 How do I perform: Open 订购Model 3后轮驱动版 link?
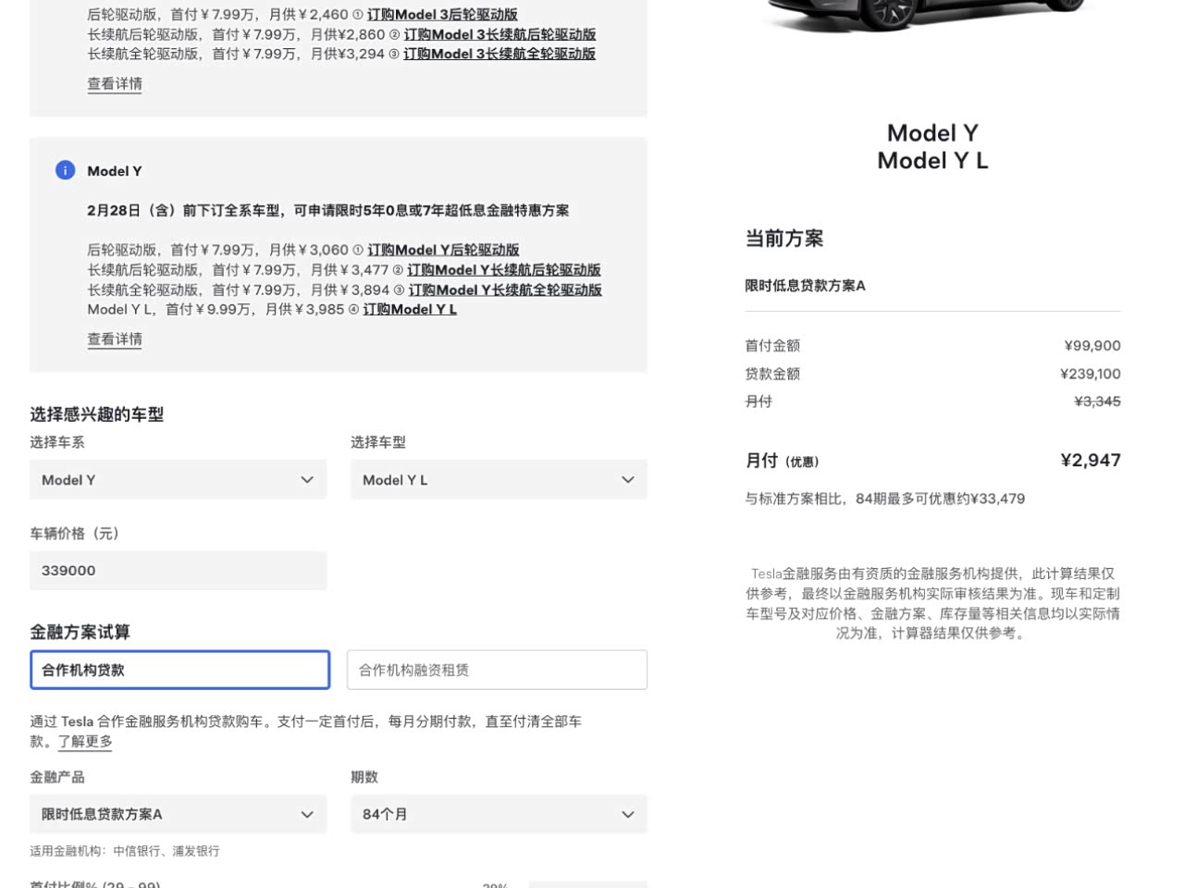[442, 15]
